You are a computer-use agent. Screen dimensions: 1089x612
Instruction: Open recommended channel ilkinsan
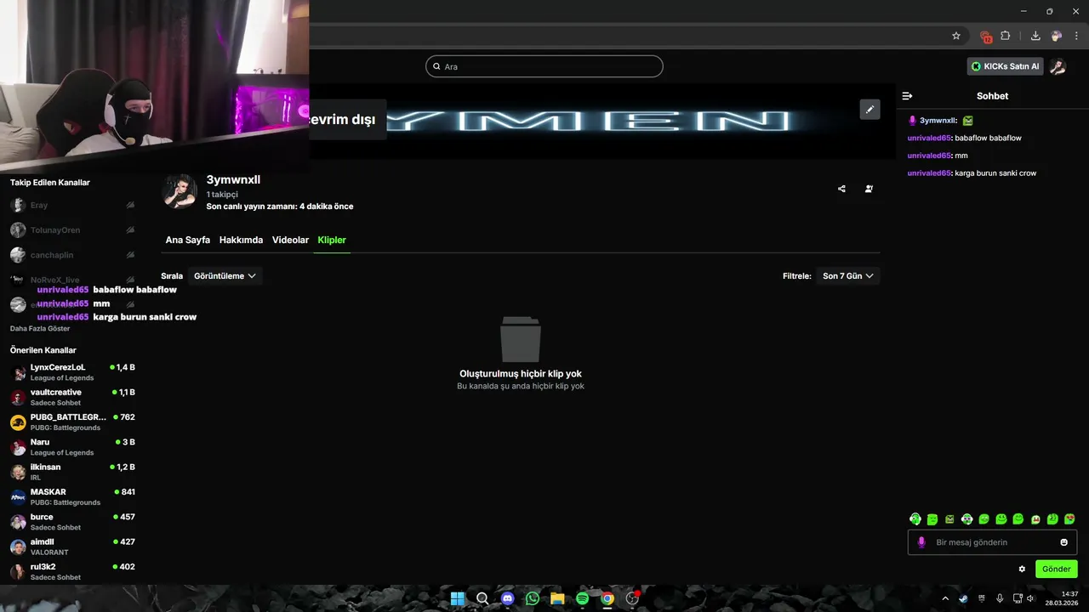click(x=72, y=472)
